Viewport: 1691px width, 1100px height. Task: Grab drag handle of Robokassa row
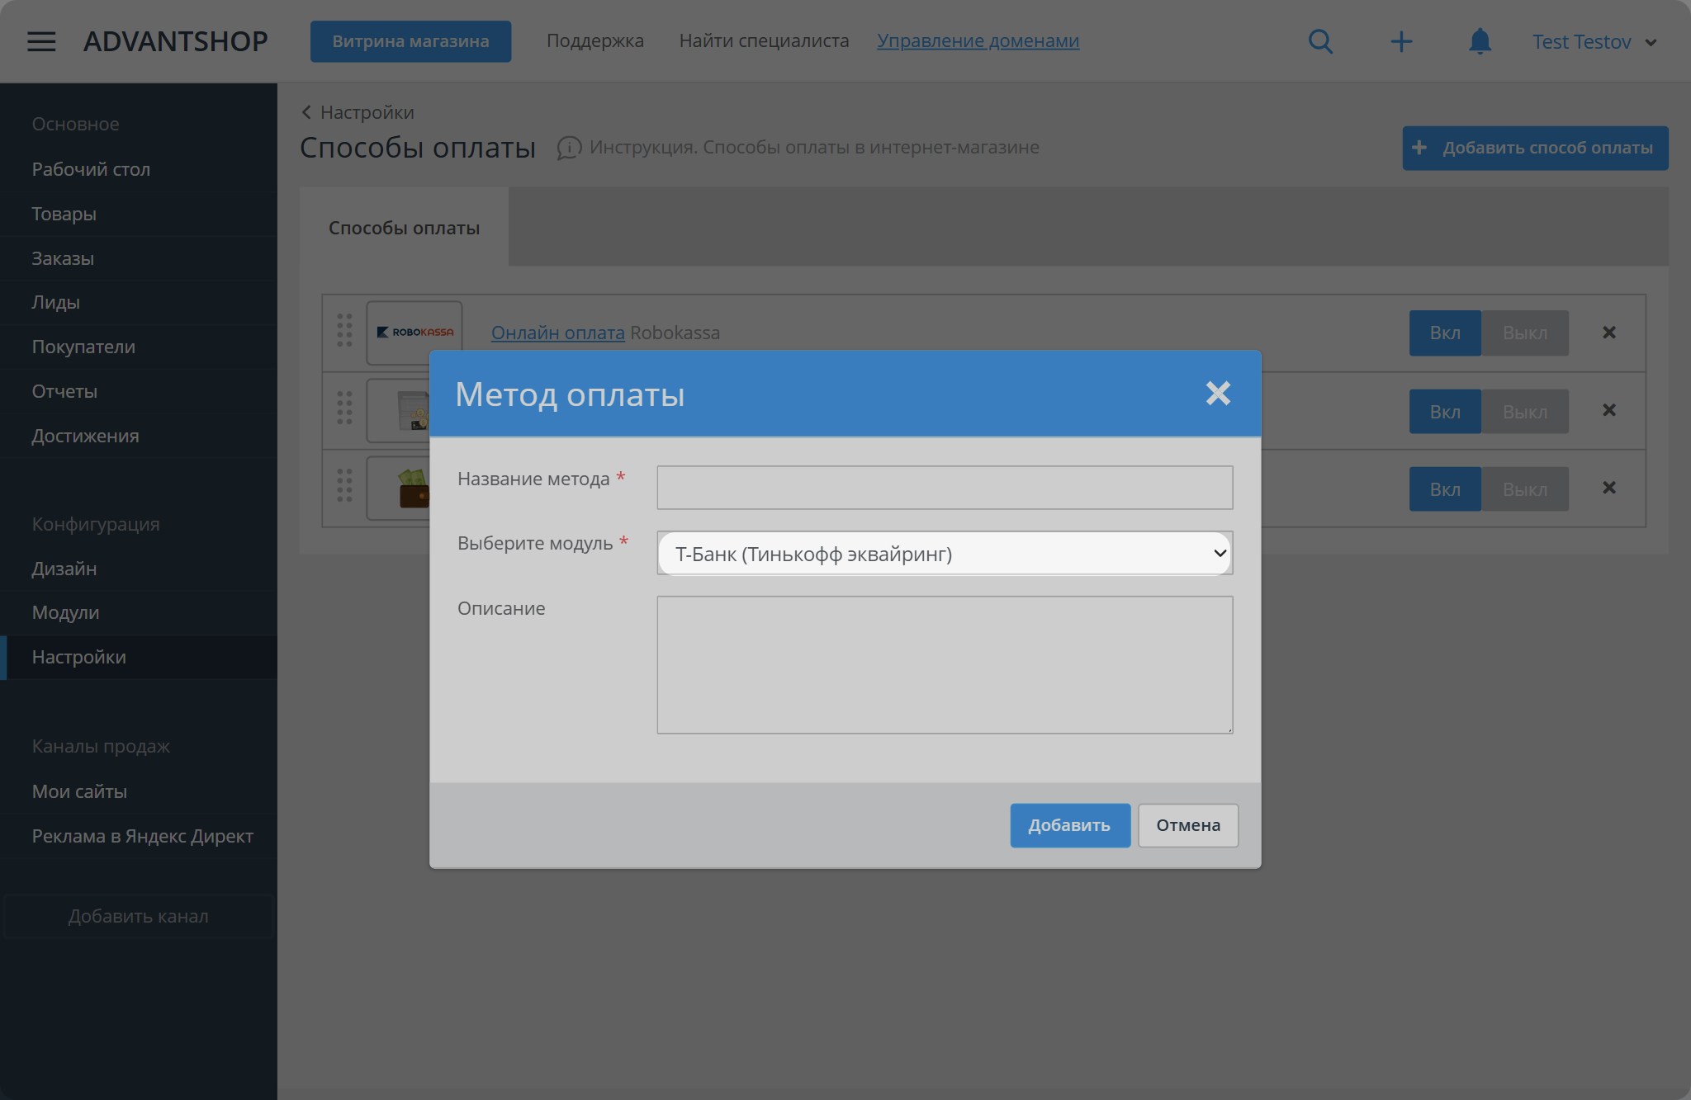point(344,330)
